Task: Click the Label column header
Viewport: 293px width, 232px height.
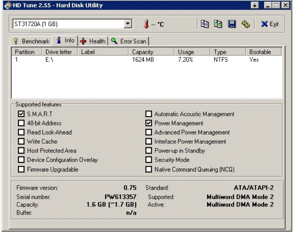Action: coord(103,52)
